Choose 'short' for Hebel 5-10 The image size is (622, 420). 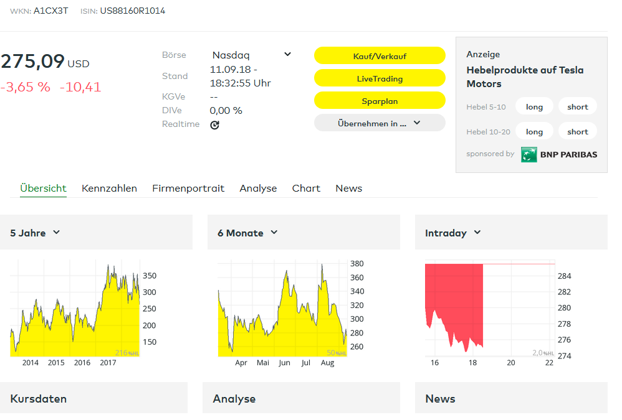(x=577, y=107)
